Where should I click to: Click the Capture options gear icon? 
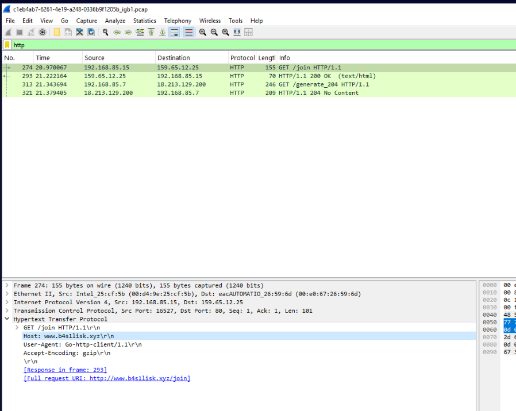click(42, 32)
